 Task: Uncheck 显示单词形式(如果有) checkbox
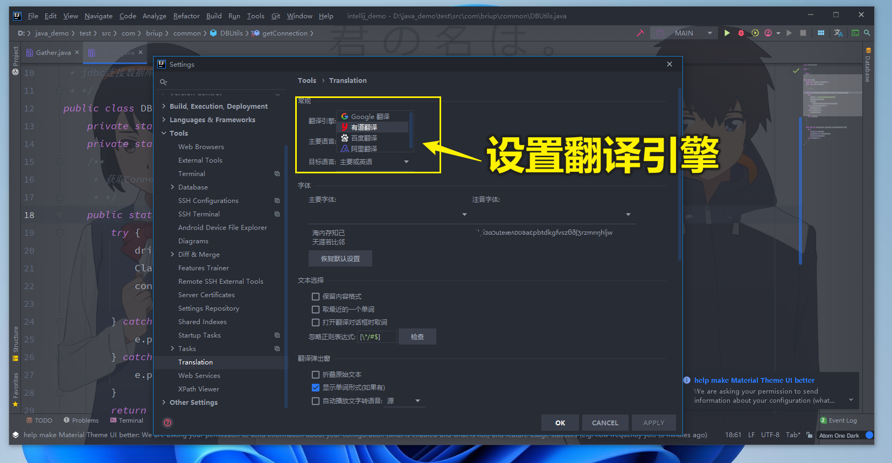click(316, 388)
